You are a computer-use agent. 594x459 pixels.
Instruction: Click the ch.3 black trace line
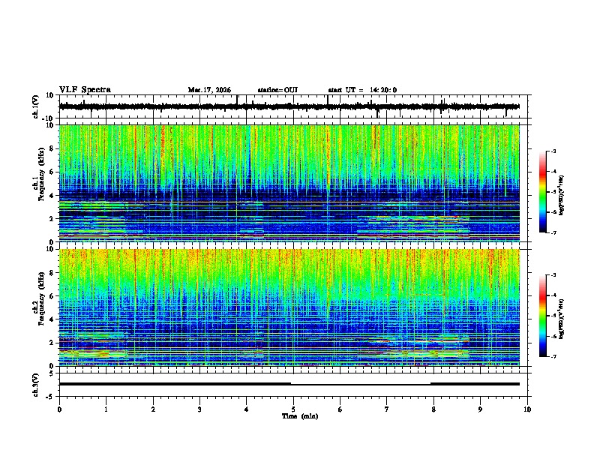(x=289, y=384)
